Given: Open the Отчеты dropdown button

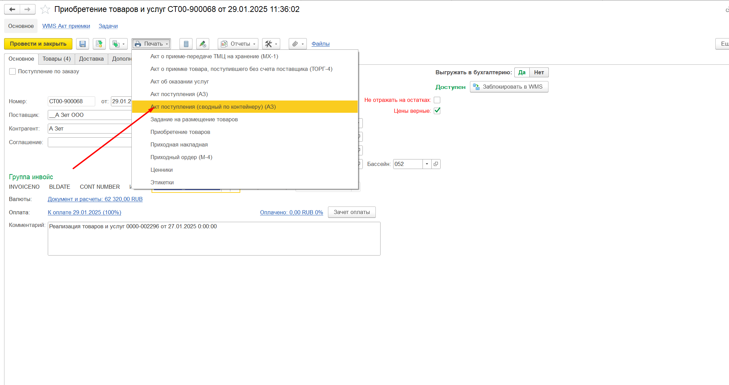Looking at the screenshot, I should coord(238,44).
